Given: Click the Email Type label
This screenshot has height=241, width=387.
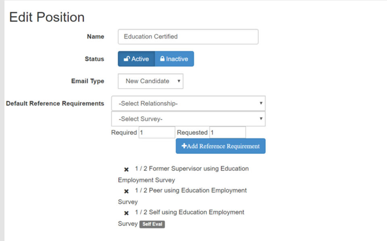Looking at the screenshot, I should point(87,81).
